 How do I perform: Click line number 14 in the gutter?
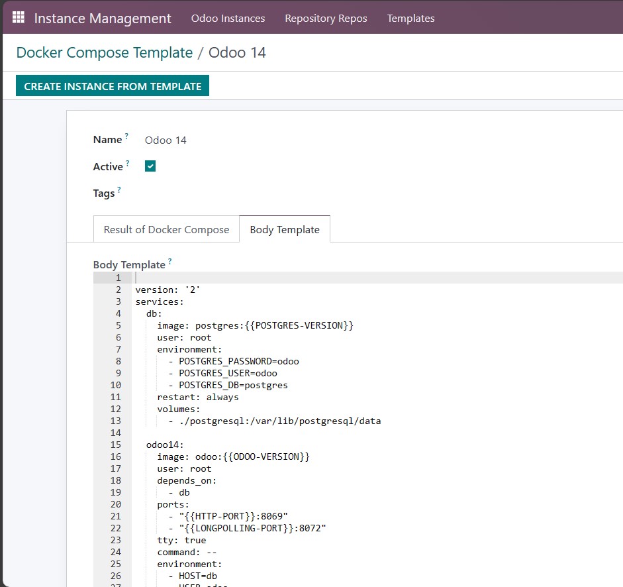click(x=116, y=433)
